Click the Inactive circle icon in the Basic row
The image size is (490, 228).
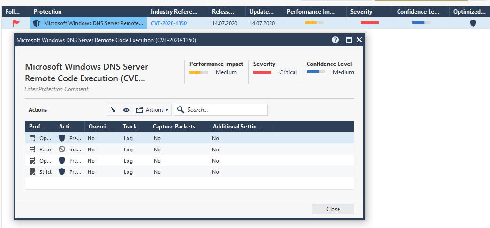coord(62,150)
